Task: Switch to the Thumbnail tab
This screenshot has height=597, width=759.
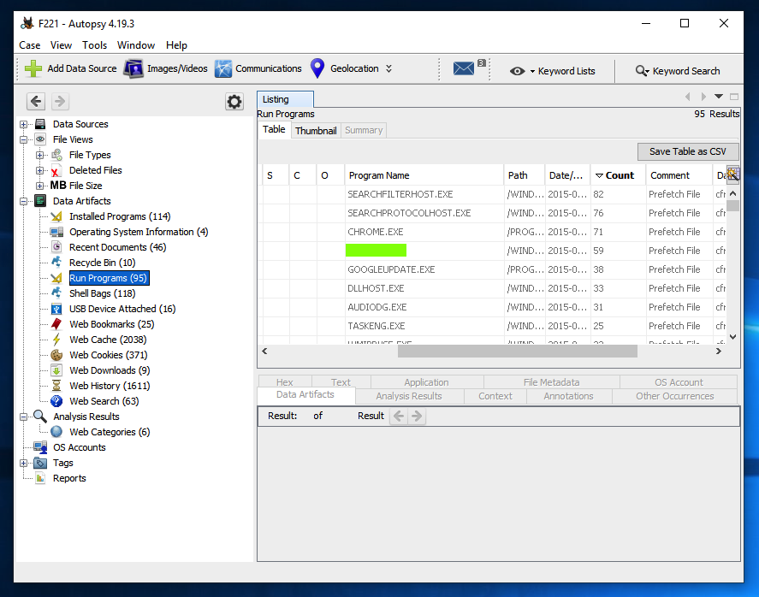Action: 316,131
